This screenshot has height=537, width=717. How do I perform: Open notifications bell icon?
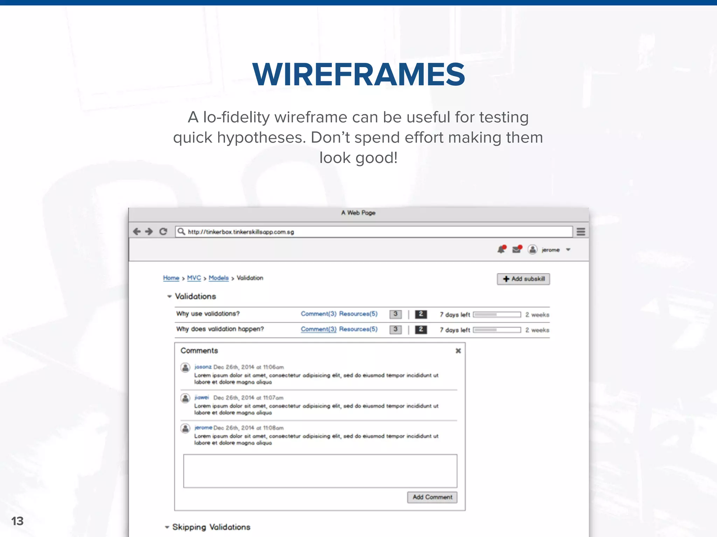(502, 249)
